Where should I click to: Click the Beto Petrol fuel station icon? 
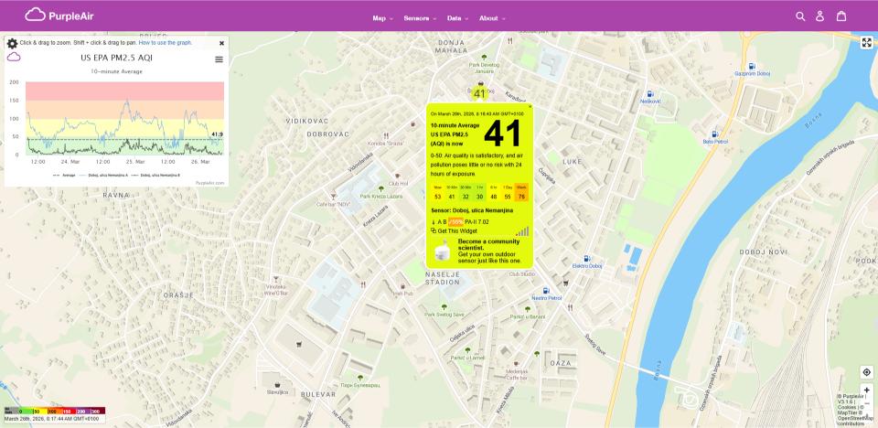tap(714, 134)
